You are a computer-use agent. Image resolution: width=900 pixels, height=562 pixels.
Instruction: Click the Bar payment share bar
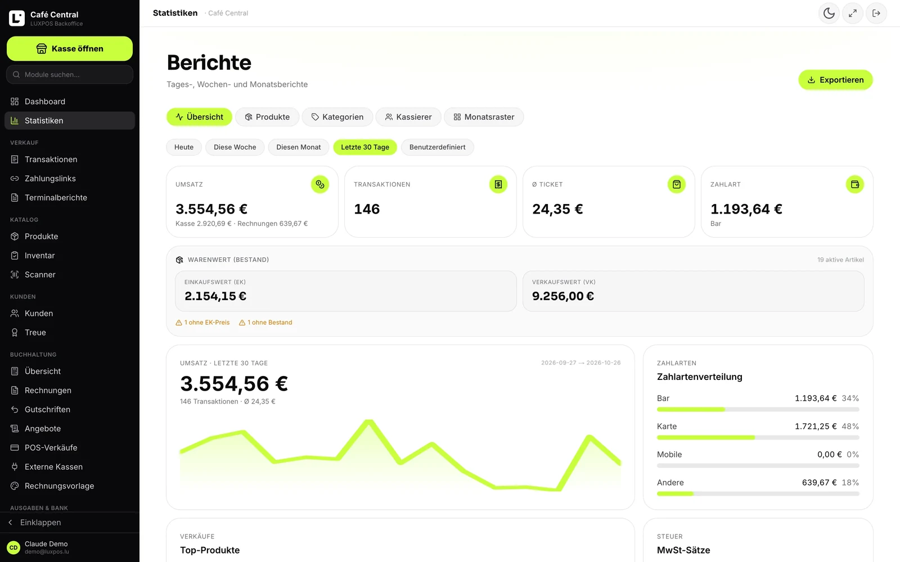pyautogui.click(x=758, y=409)
